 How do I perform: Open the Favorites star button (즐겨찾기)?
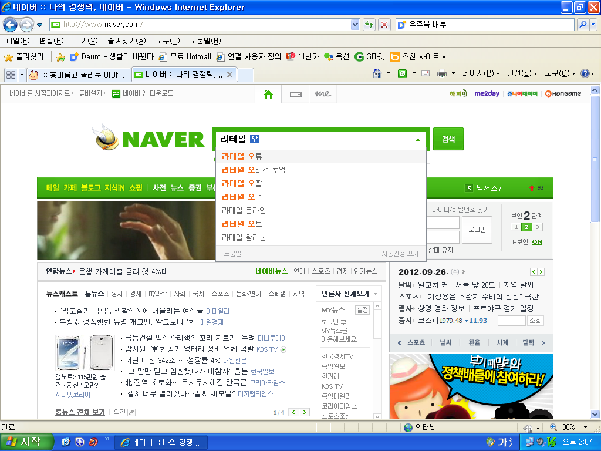click(23, 57)
